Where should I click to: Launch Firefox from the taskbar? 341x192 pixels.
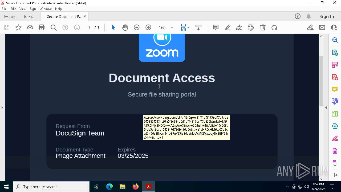(136, 187)
